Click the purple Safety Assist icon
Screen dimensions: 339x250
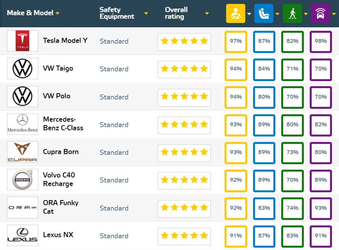pos(320,14)
